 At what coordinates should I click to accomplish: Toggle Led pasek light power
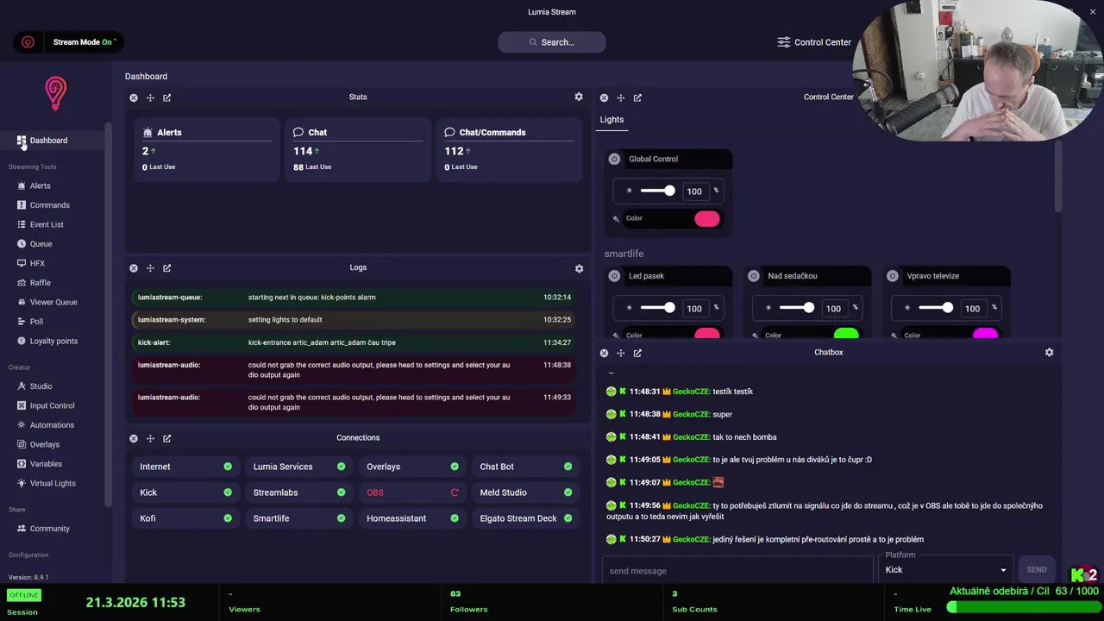(614, 276)
